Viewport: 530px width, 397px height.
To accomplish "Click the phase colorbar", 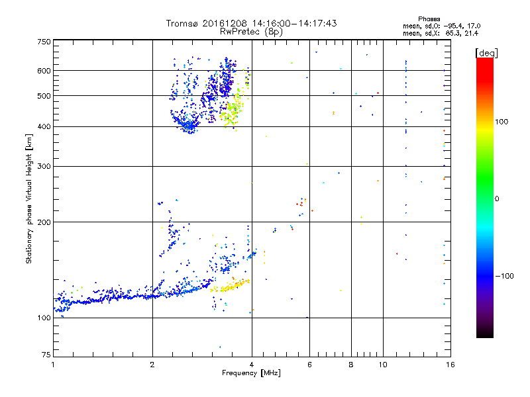I will pos(485,197).
